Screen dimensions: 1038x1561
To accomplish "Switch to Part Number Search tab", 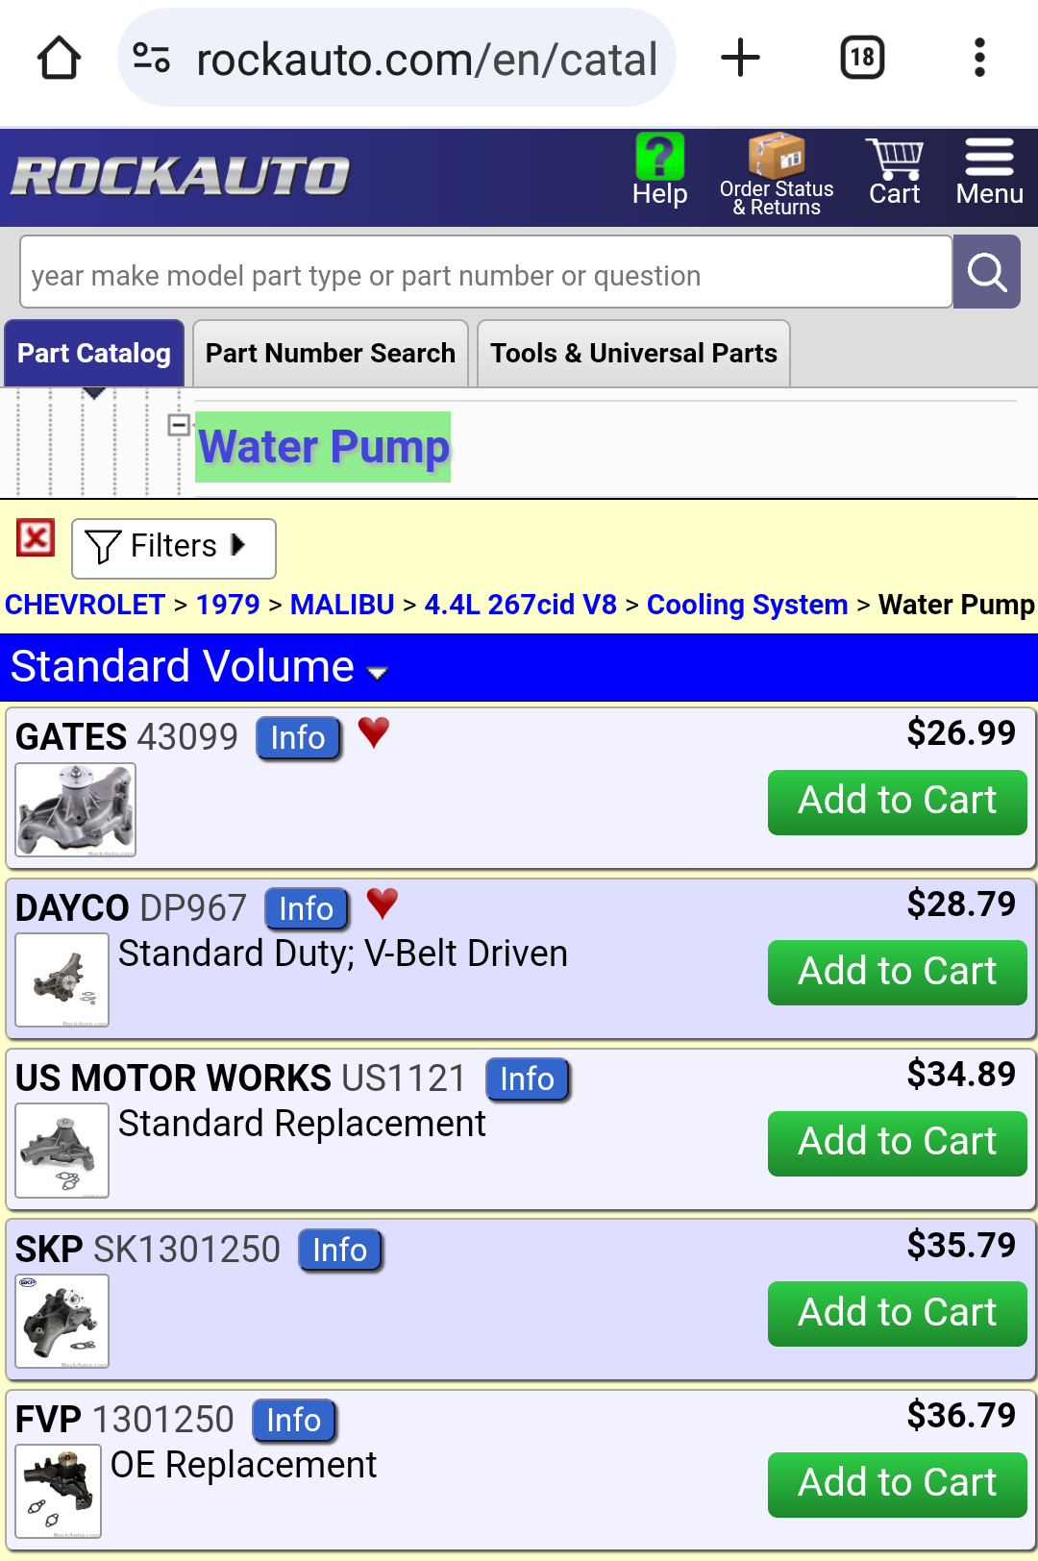I will point(331,353).
